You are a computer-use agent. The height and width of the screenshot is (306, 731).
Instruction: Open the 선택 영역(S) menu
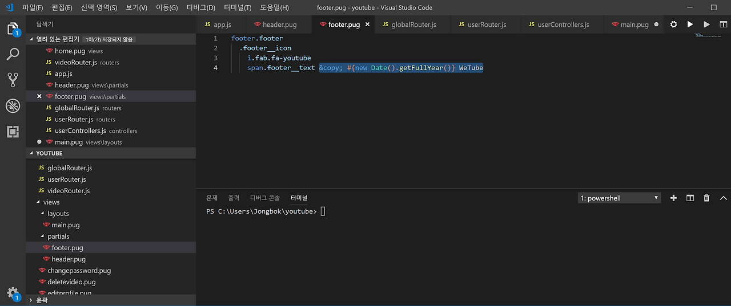tap(99, 7)
